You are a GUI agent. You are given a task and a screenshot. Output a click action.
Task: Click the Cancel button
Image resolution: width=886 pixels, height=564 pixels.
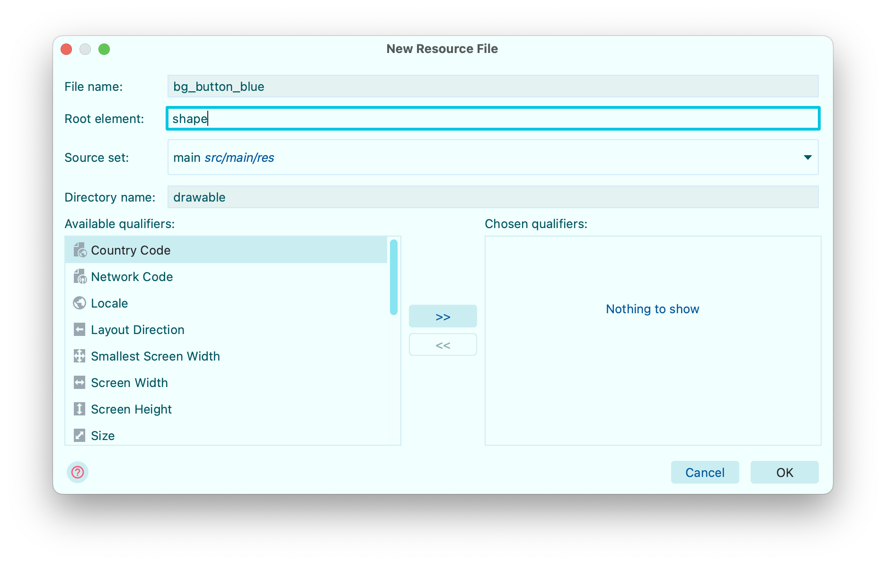point(705,472)
